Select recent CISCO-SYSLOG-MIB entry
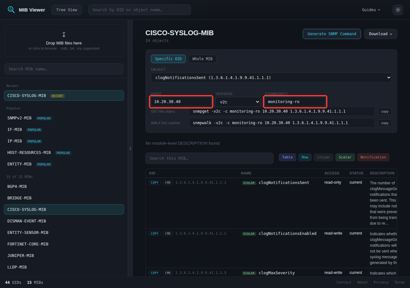The image size is (410, 288). (64, 96)
